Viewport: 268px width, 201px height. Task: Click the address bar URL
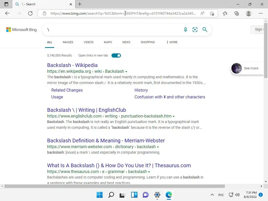[123, 13]
